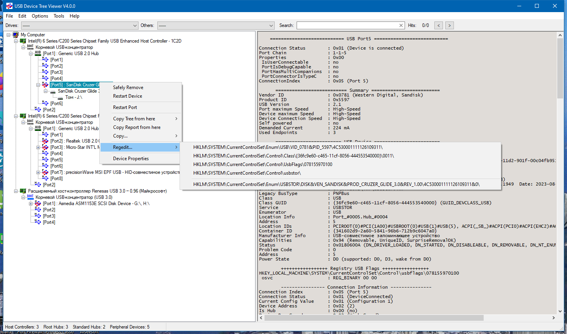Viewport: 567px width, 334px height.
Task: Click the Intel 1C2D host controller chip icon
Action: click(x=23, y=41)
